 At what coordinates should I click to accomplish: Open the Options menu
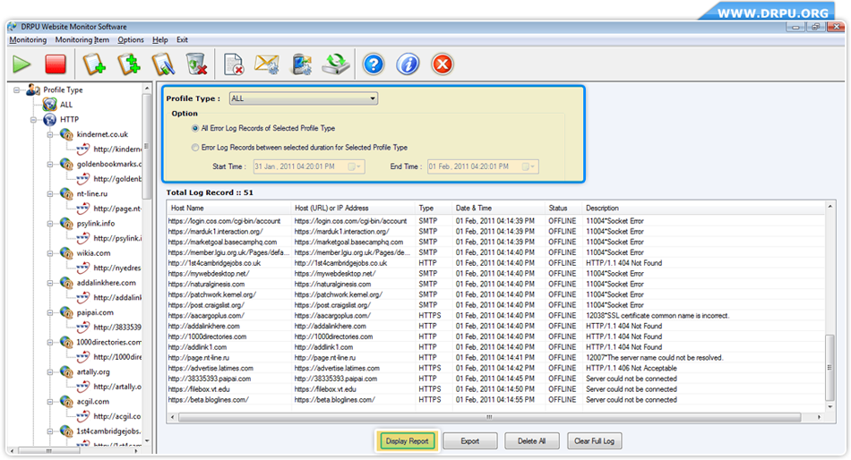(x=131, y=40)
